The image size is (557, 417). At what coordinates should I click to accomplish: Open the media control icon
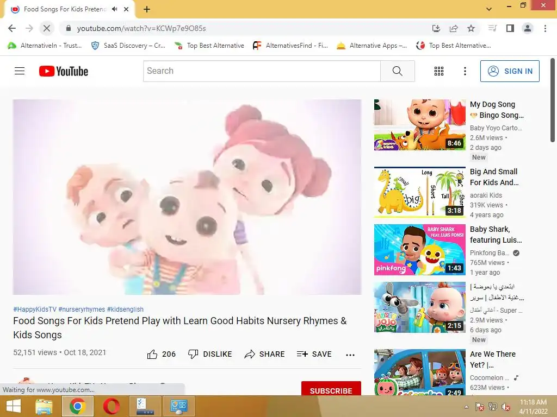492,28
